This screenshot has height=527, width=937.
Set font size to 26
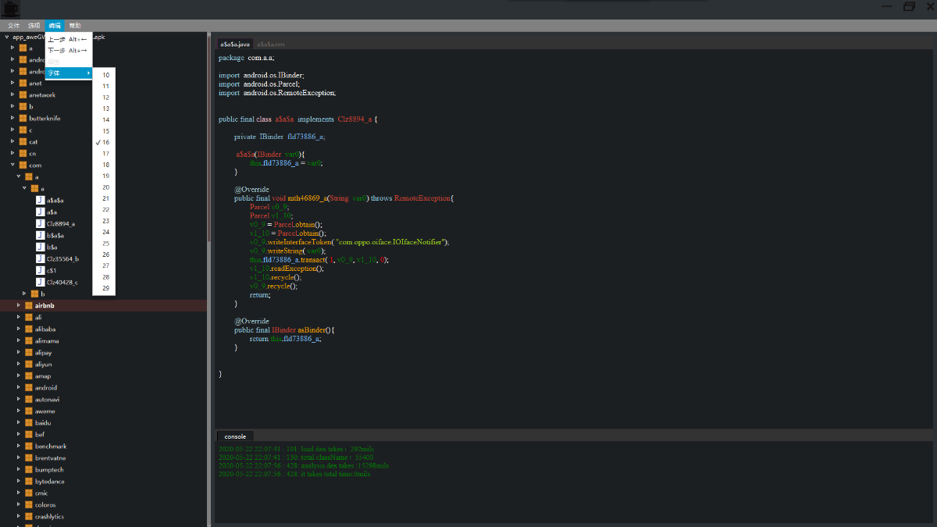coord(104,255)
